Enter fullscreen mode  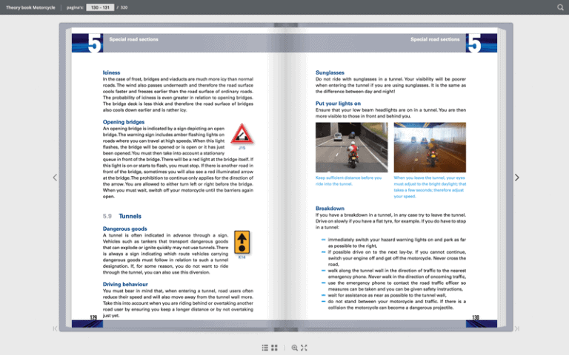[304, 347]
